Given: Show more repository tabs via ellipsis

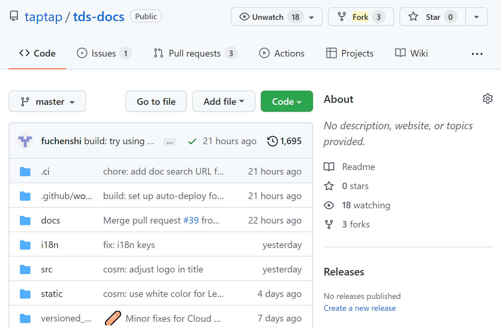Looking at the screenshot, I should click(x=477, y=54).
